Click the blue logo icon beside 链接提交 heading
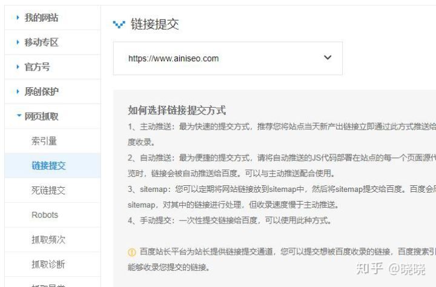The width and height of the screenshot is (436, 287). coord(119,24)
